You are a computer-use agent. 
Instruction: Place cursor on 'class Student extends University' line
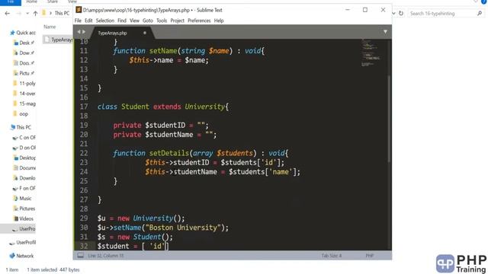tap(163, 107)
